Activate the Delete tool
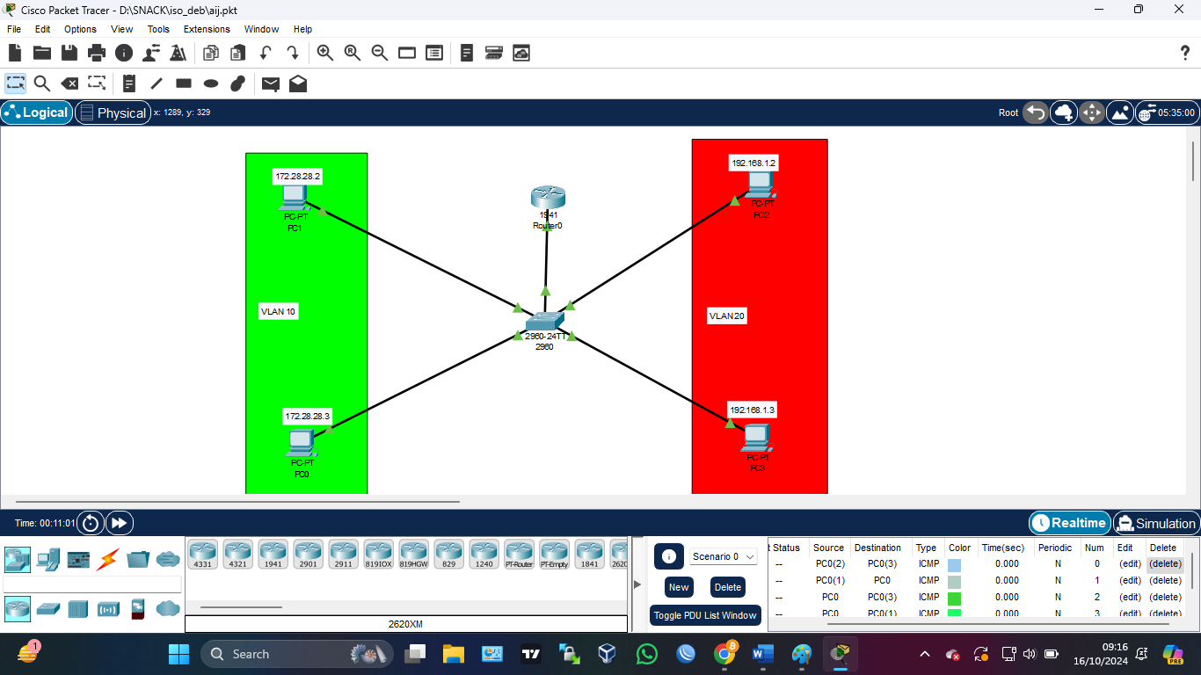 tap(69, 83)
